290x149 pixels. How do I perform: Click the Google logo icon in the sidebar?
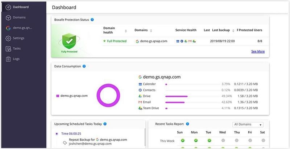8,28
